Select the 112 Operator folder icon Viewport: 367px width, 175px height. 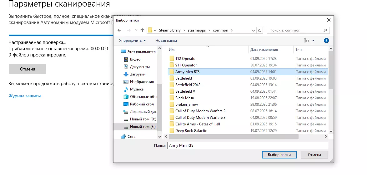172,58
